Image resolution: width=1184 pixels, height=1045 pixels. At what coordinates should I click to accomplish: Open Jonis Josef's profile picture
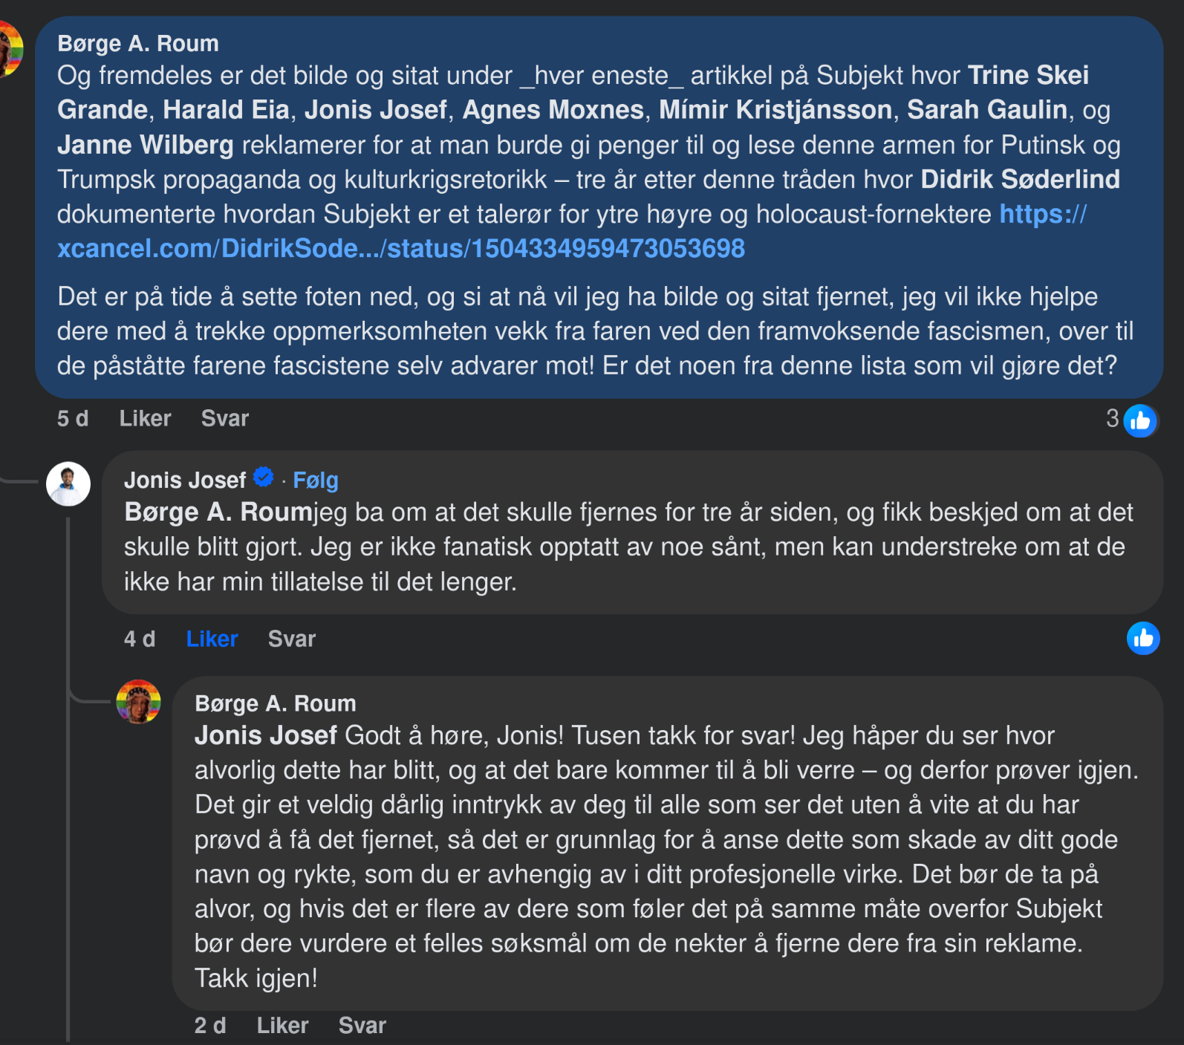68,484
